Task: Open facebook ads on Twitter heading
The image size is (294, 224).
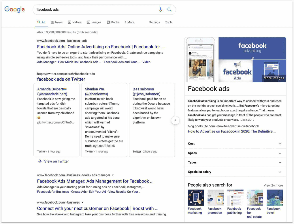Action: click(x=61, y=79)
